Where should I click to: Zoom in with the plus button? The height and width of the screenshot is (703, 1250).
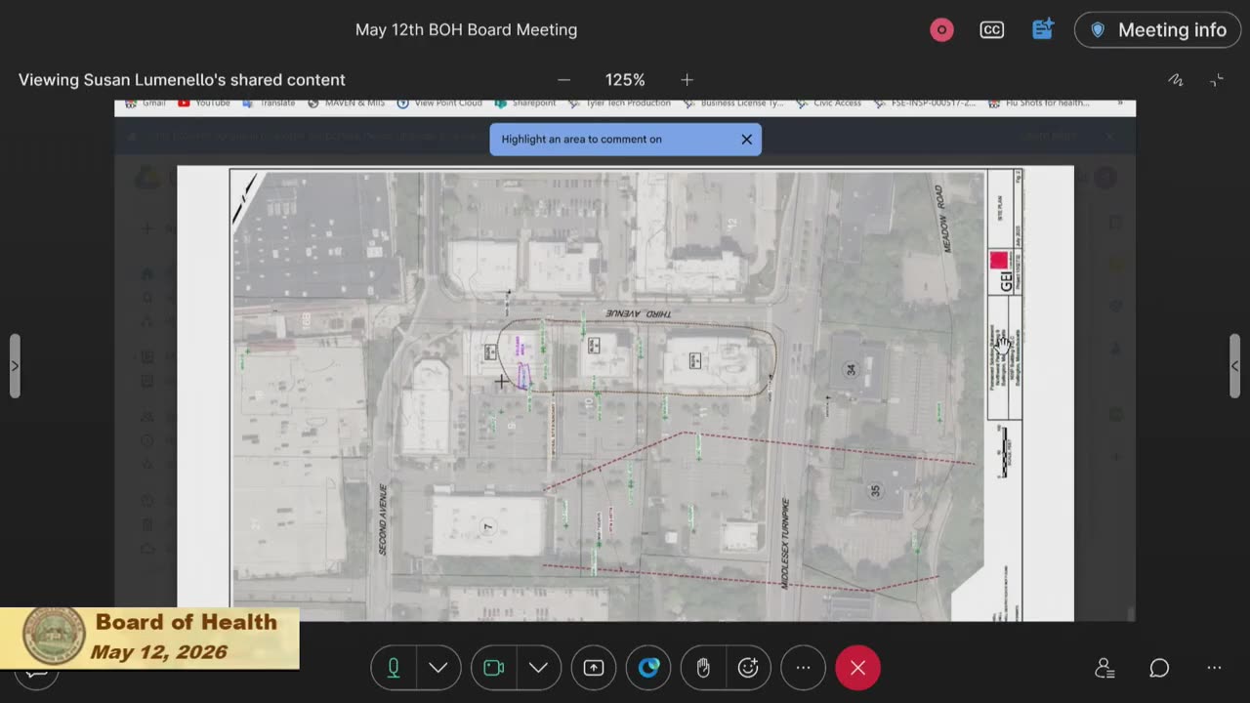687,80
